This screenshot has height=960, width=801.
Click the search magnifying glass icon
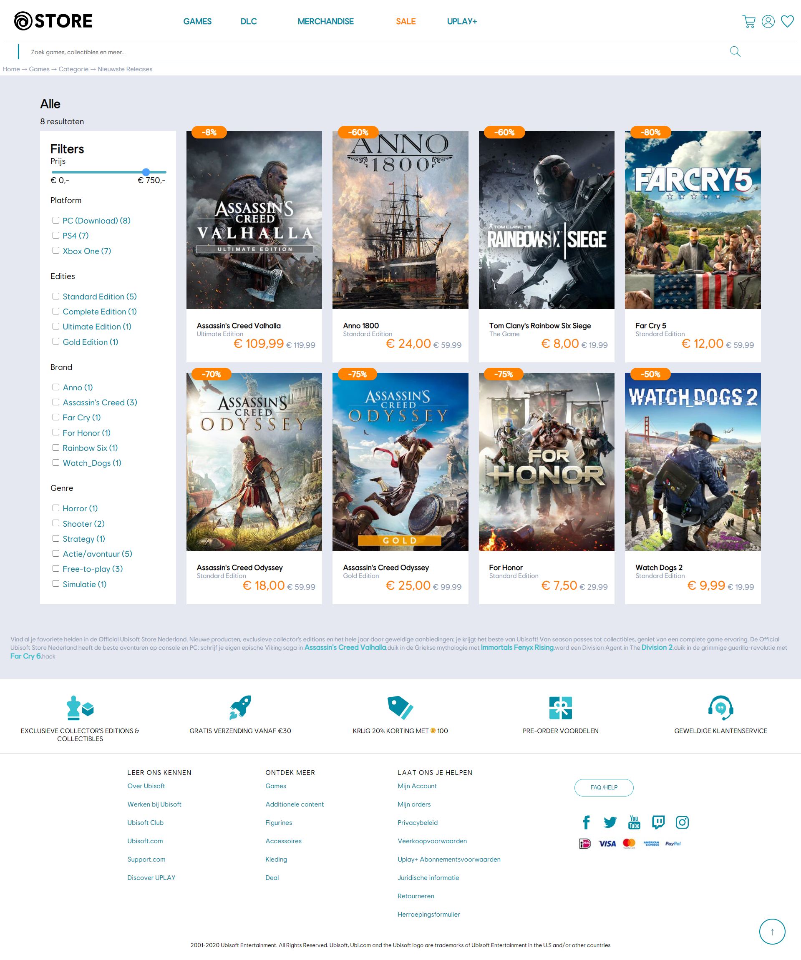[x=735, y=52]
